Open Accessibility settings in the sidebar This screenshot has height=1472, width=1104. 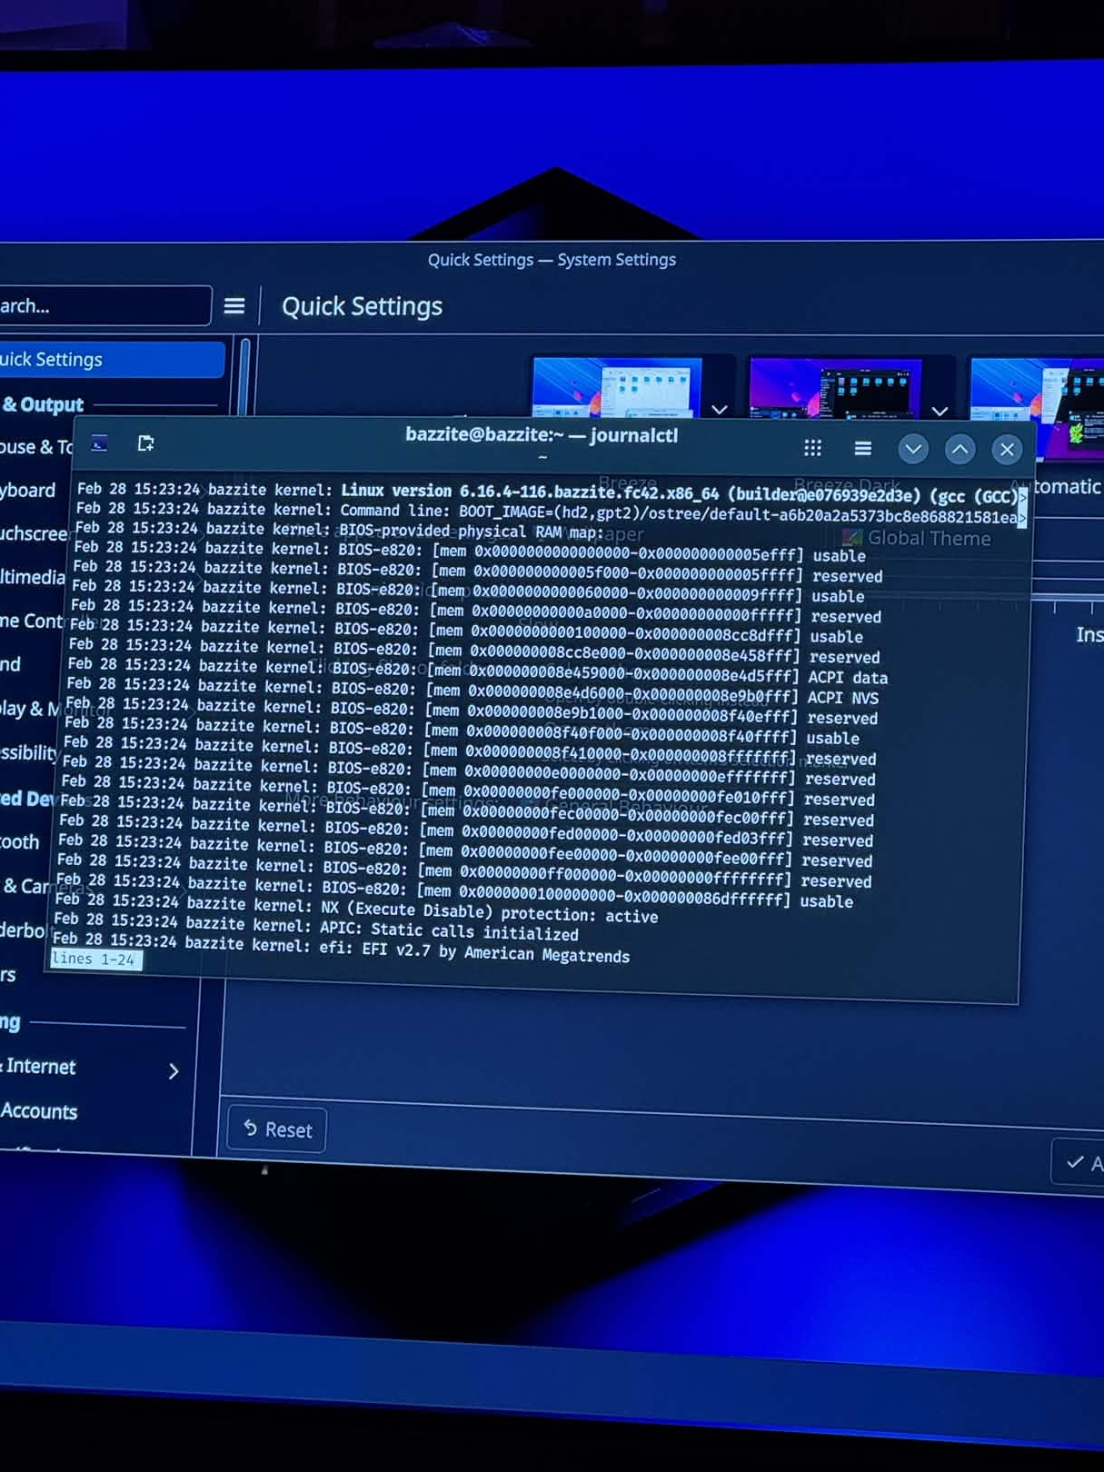click(29, 752)
